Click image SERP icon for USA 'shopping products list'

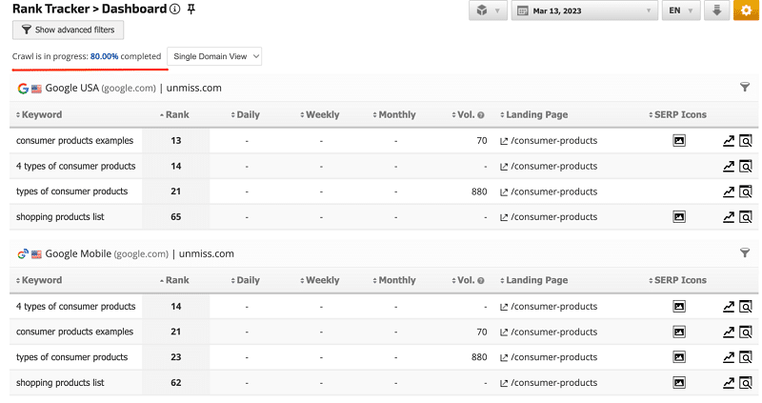click(679, 217)
